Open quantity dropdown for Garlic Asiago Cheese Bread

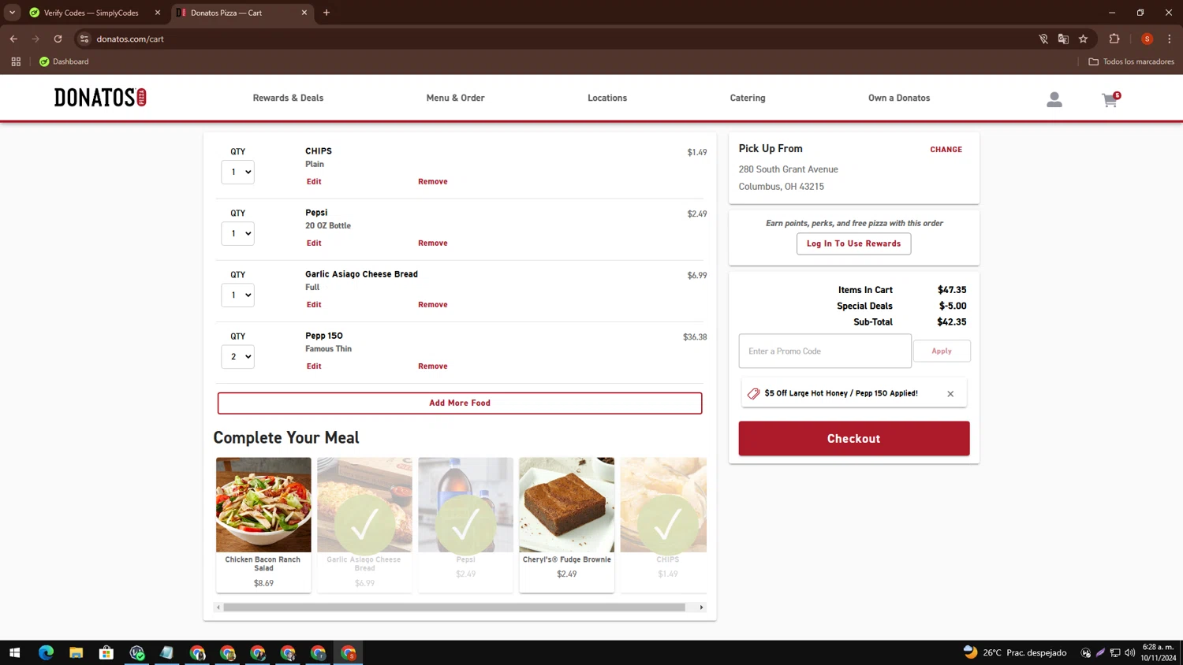click(x=237, y=295)
